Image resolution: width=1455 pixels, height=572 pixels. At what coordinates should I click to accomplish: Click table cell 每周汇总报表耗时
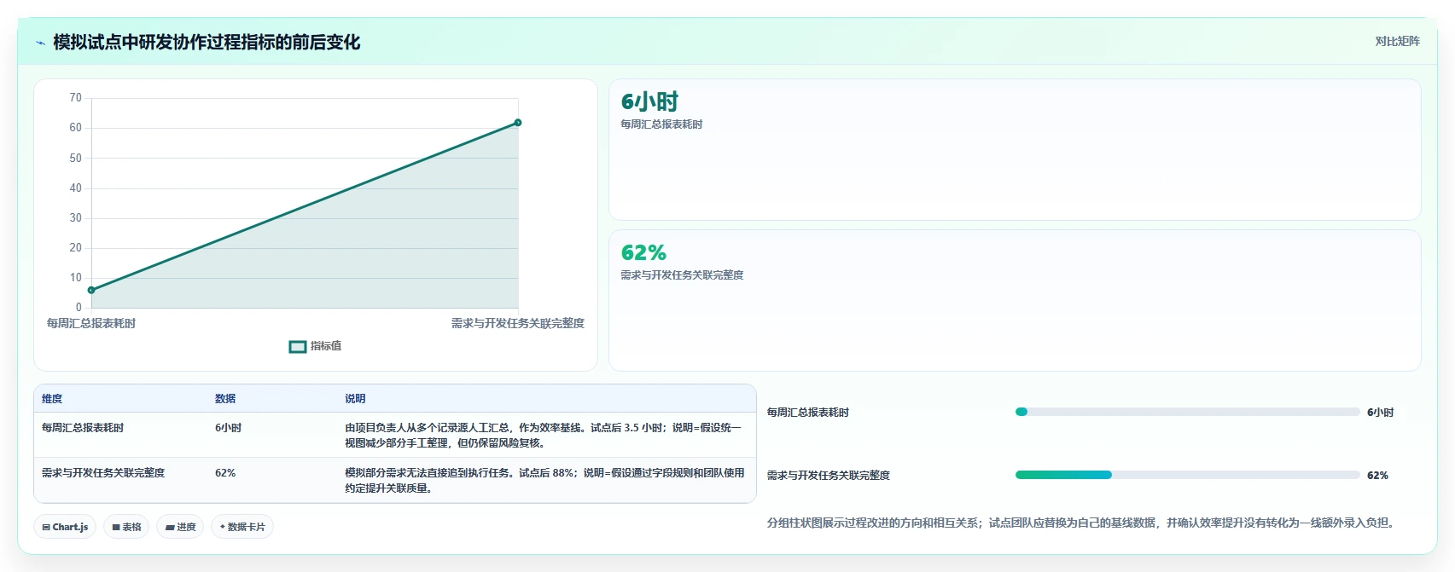pos(83,428)
